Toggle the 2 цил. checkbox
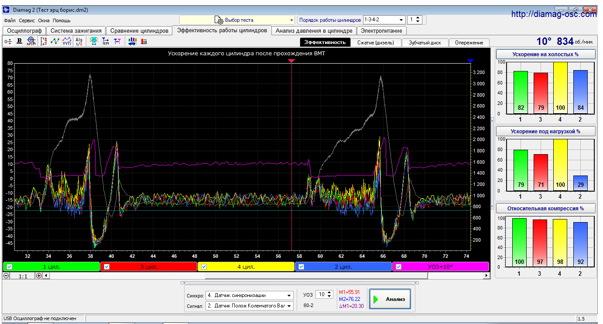The image size is (603, 324). [301, 267]
